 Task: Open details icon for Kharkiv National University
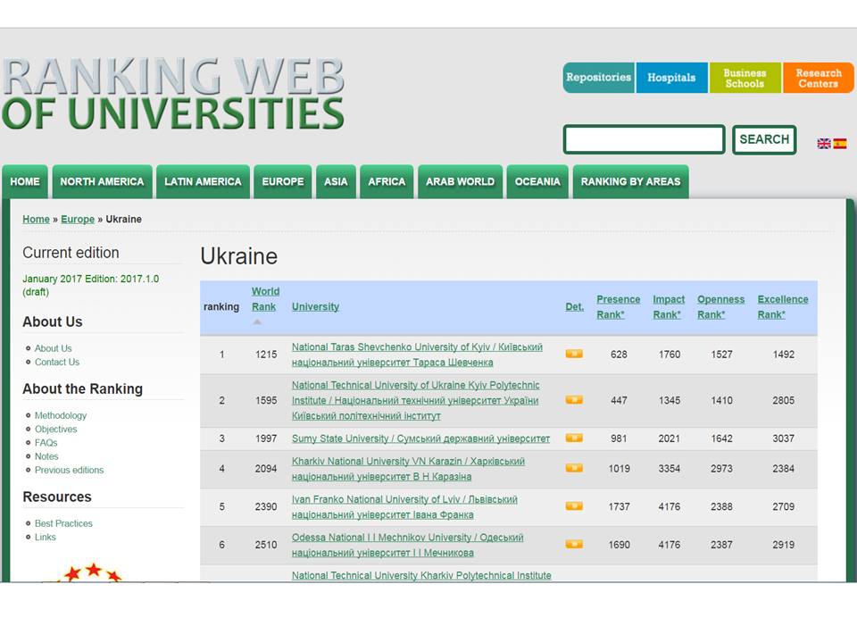[x=574, y=468]
